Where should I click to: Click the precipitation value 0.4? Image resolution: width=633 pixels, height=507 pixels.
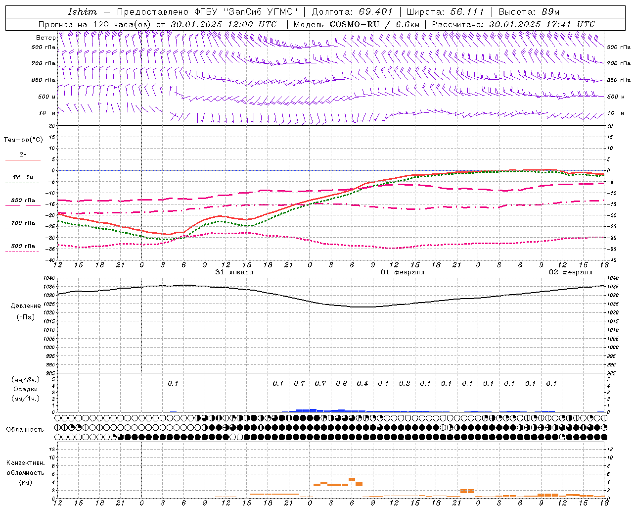(x=362, y=383)
